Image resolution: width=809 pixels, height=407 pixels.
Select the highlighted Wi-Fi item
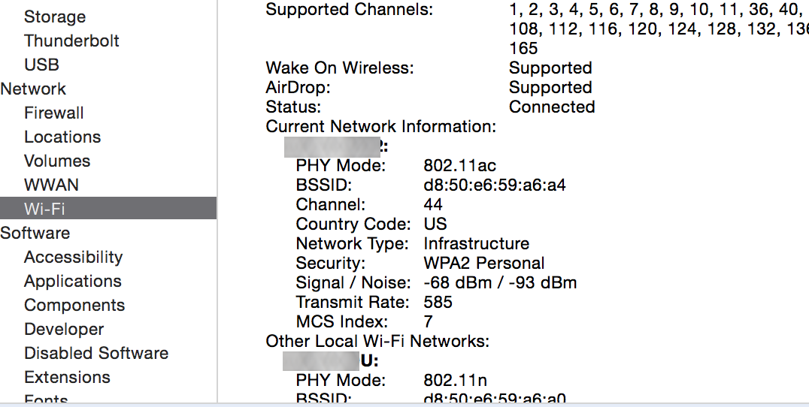pyautogui.click(x=108, y=208)
